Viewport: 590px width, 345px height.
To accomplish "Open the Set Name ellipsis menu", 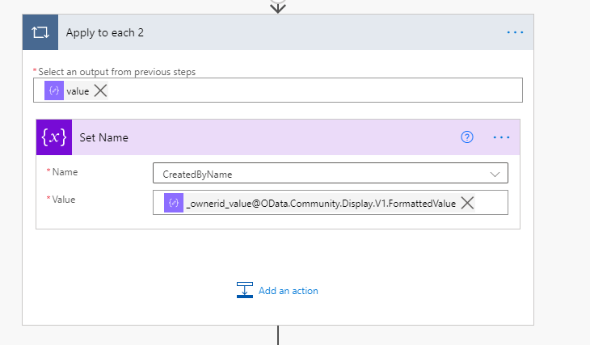I will click(502, 137).
